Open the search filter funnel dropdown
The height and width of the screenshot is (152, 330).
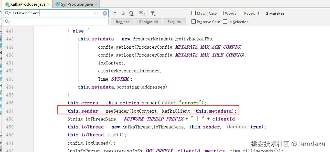click(153, 14)
